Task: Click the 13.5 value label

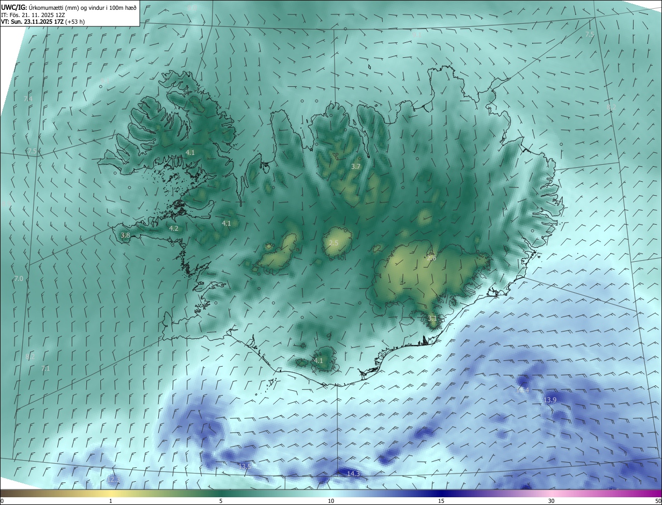Action: 245,466
